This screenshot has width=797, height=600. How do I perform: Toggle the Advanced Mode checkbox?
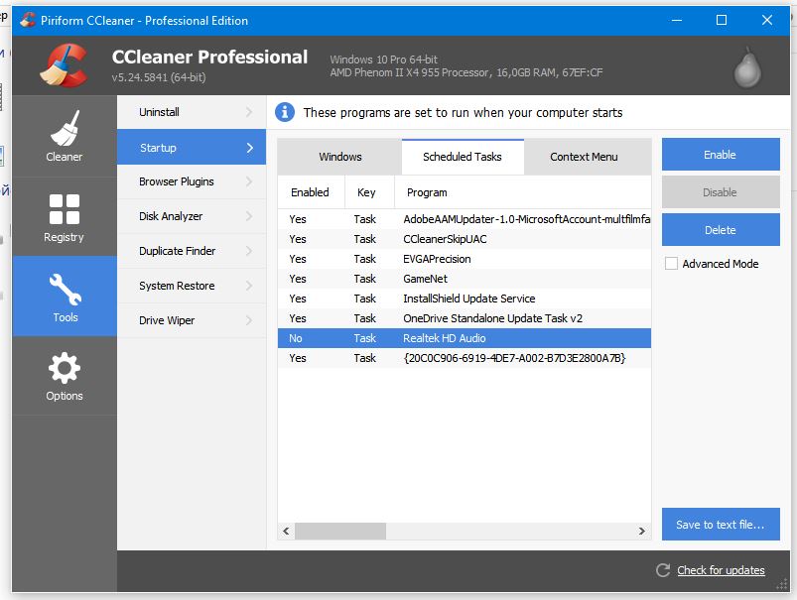click(672, 263)
